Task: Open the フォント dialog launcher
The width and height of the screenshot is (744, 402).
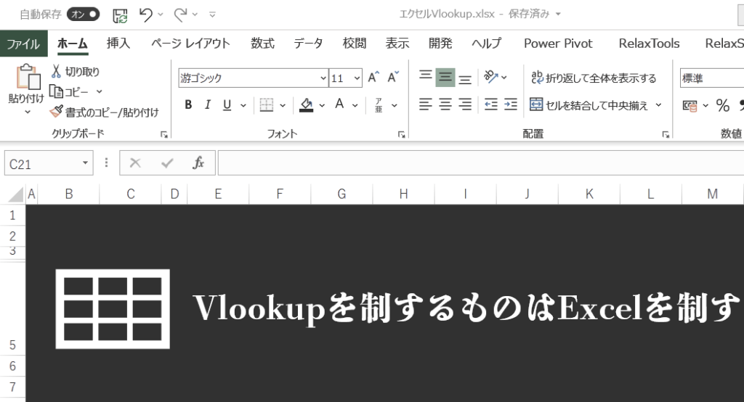Action: click(x=401, y=135)
